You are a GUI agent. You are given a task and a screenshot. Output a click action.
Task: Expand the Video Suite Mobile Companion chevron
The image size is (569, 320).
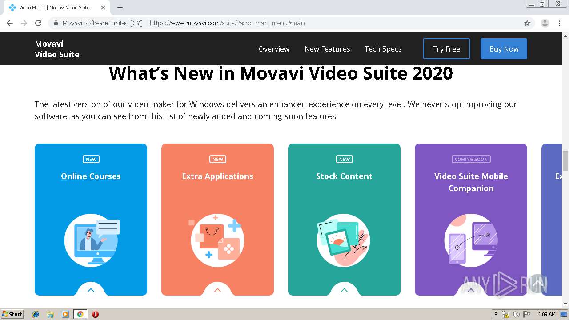(471, 290)
